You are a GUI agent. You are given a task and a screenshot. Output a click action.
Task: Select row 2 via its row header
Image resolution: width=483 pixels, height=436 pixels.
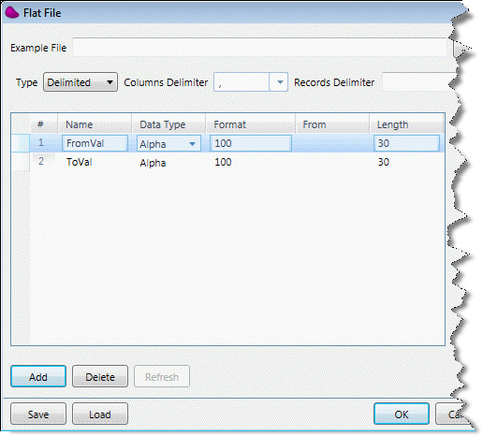21,162
